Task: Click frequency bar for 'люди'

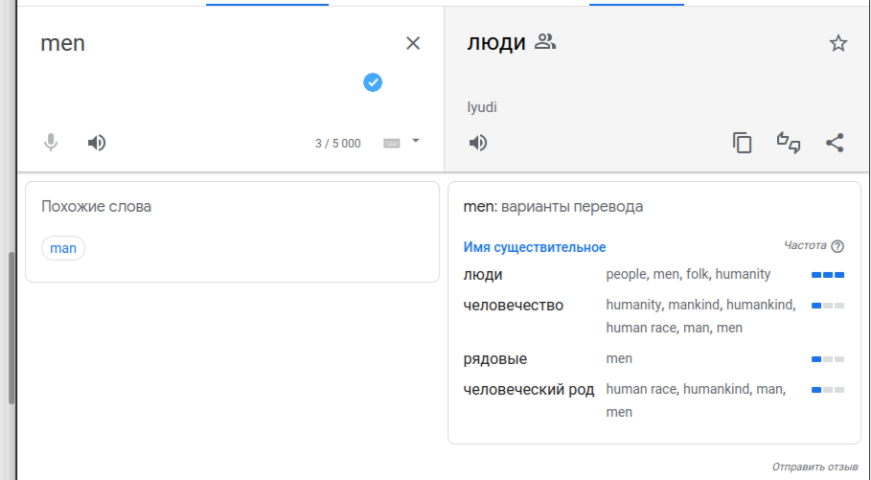Action: pos(828,275)
